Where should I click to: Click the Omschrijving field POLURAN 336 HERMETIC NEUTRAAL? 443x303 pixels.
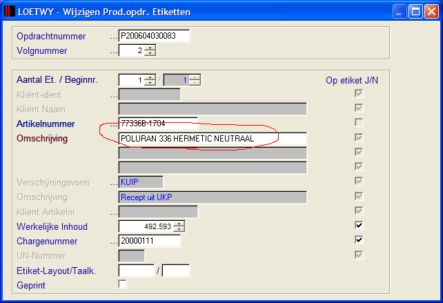[213, 139]
